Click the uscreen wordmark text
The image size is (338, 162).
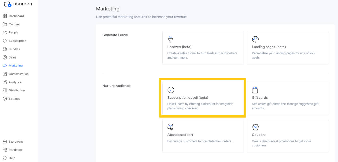point(23,4)
